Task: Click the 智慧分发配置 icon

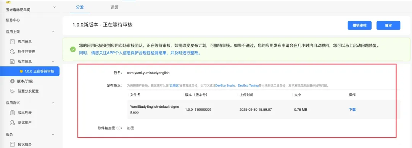Action: [12, 91]
